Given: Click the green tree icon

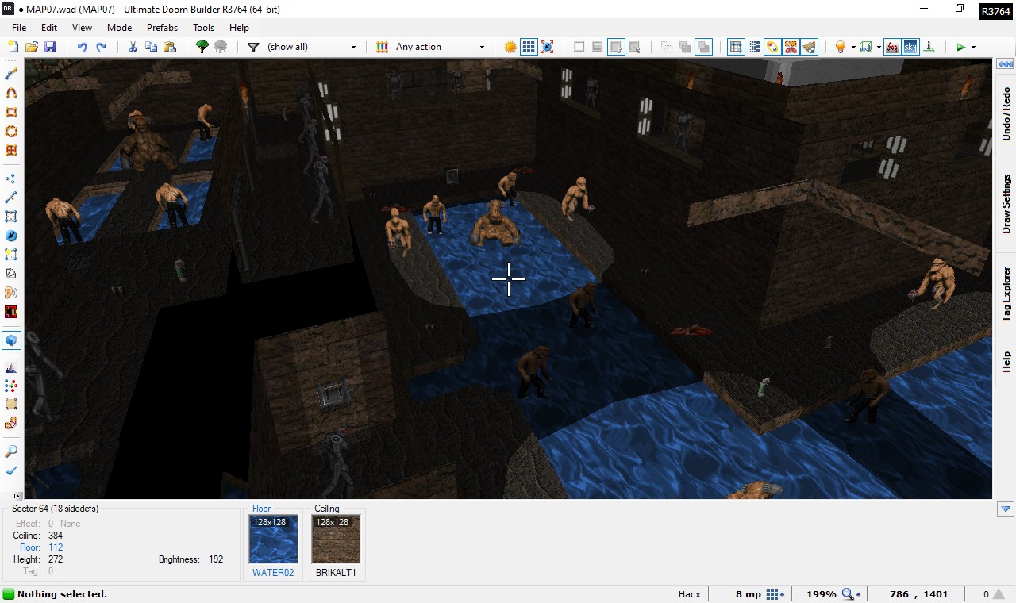Looking at the screenshot, I should point(202,47).
